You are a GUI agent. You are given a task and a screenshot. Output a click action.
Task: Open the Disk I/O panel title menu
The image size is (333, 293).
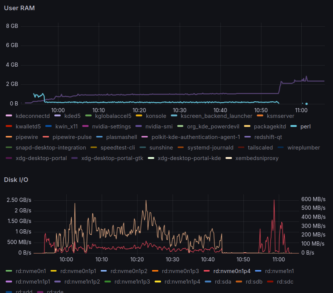point(16,180)
